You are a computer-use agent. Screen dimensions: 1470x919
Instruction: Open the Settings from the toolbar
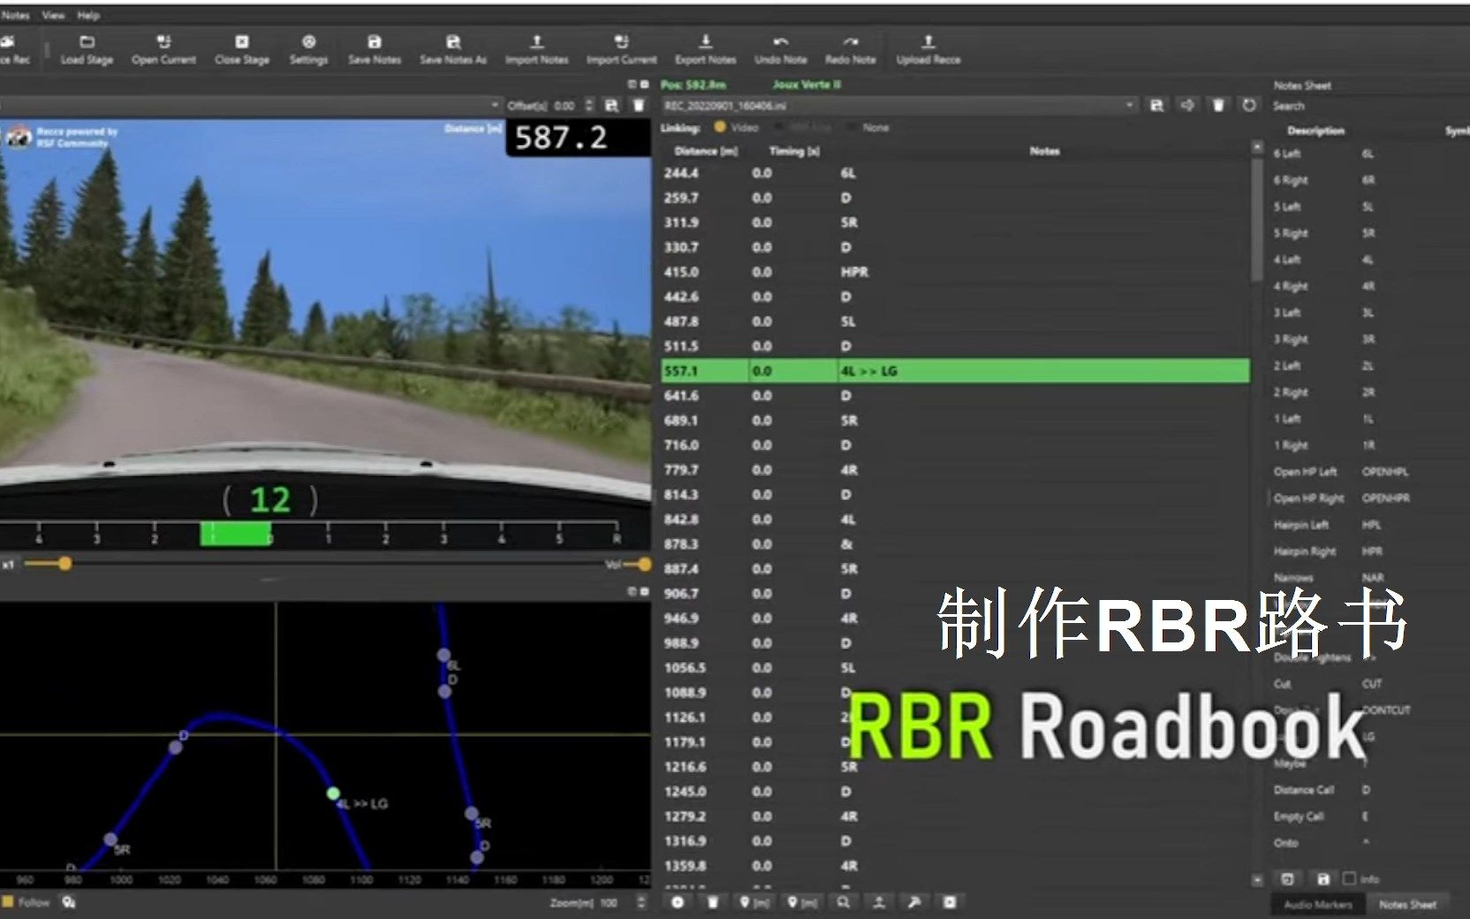point(308,50)
